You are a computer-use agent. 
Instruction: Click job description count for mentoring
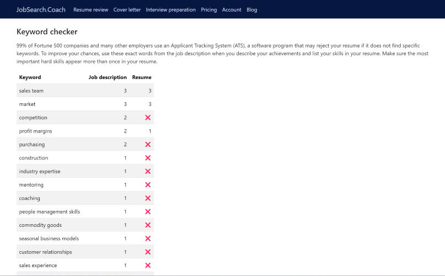(125, 185)
